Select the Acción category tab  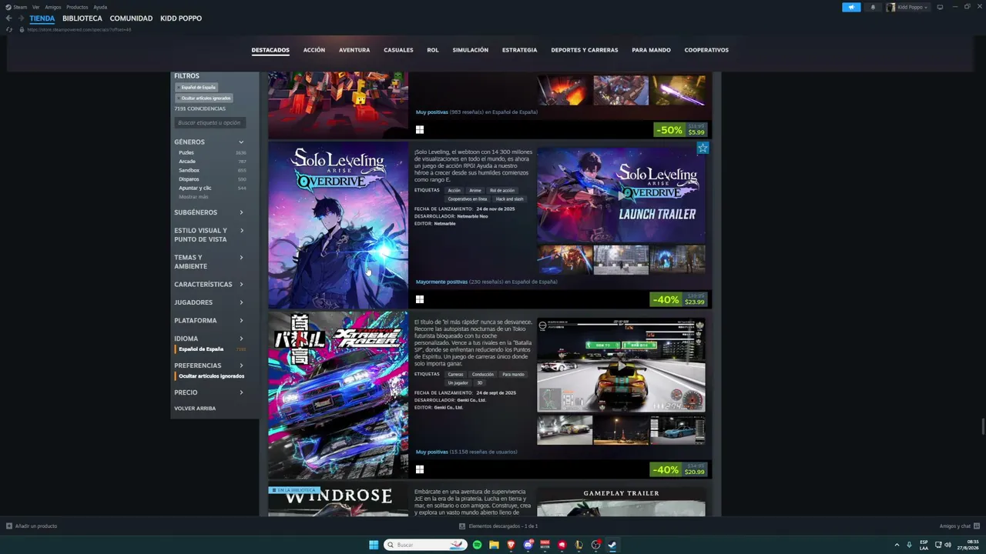[x=314, y=50]
